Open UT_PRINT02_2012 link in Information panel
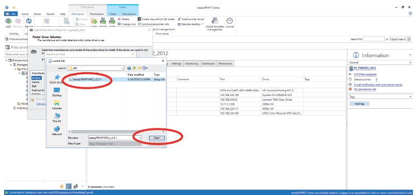This screenshot has height=195, width=416. [x=365, y=68]
